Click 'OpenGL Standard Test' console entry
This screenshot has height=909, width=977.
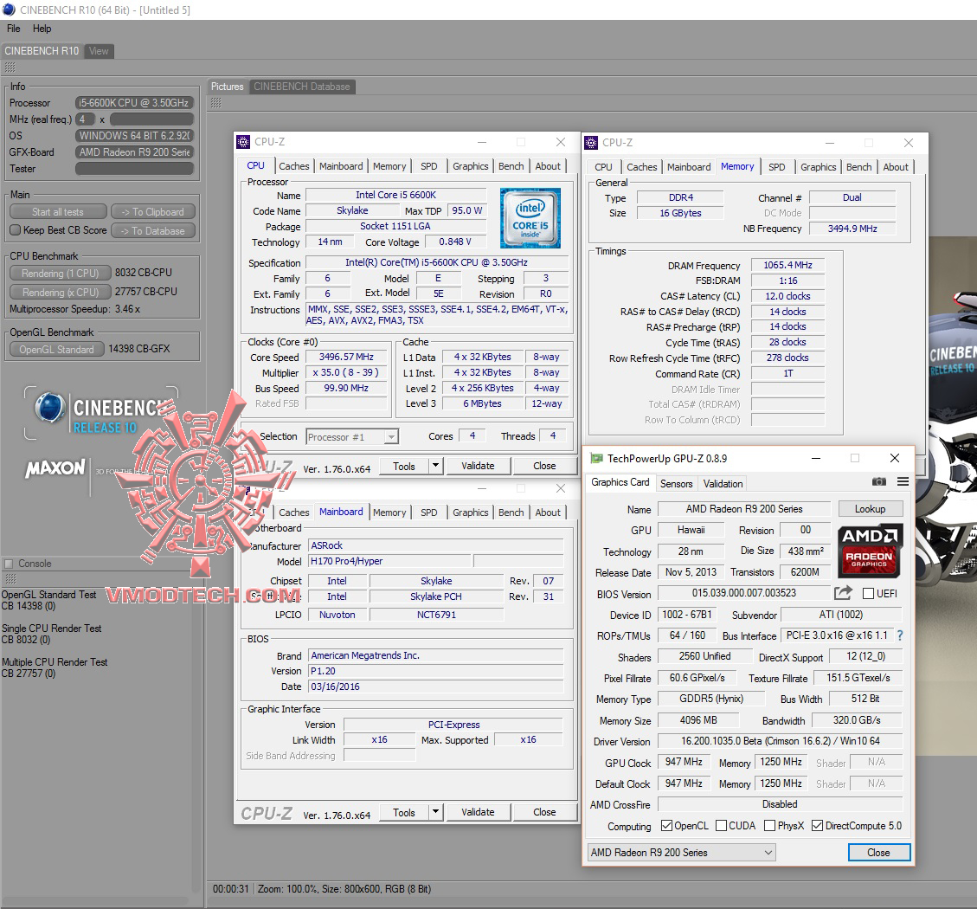[48, 595]
